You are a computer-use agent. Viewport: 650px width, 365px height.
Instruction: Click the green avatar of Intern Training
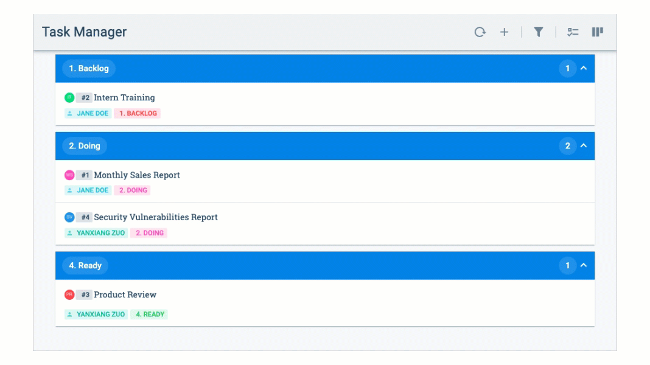point(69,98)
